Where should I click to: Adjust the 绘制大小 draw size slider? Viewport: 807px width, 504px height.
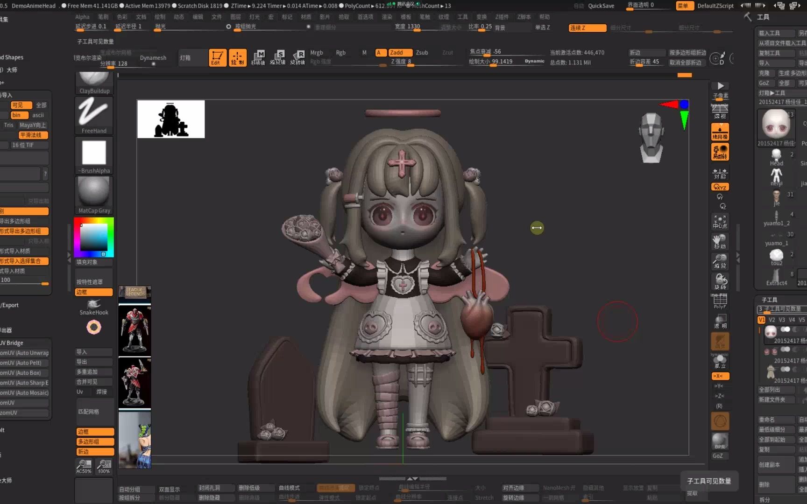pyautogui.click(x=506, y=62)
